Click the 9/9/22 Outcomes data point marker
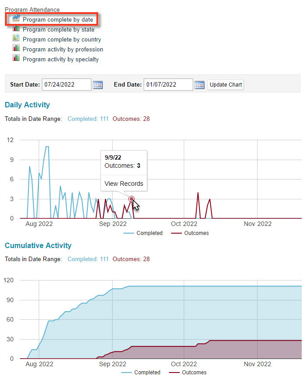 click(132, 199)
